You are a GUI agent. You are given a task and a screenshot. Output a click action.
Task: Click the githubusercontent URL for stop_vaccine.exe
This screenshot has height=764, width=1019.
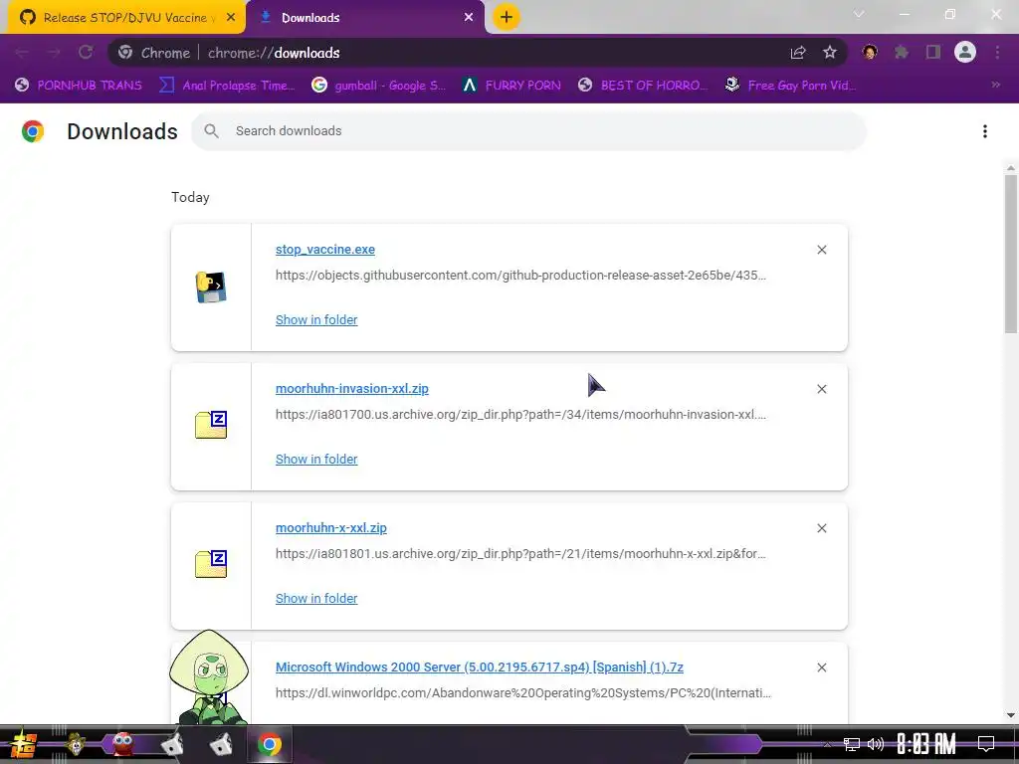point(520,275)
